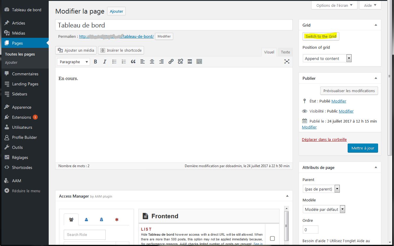The image size is (394, 246).
Task: Insert a numbered list
Action: pos(124,62)
